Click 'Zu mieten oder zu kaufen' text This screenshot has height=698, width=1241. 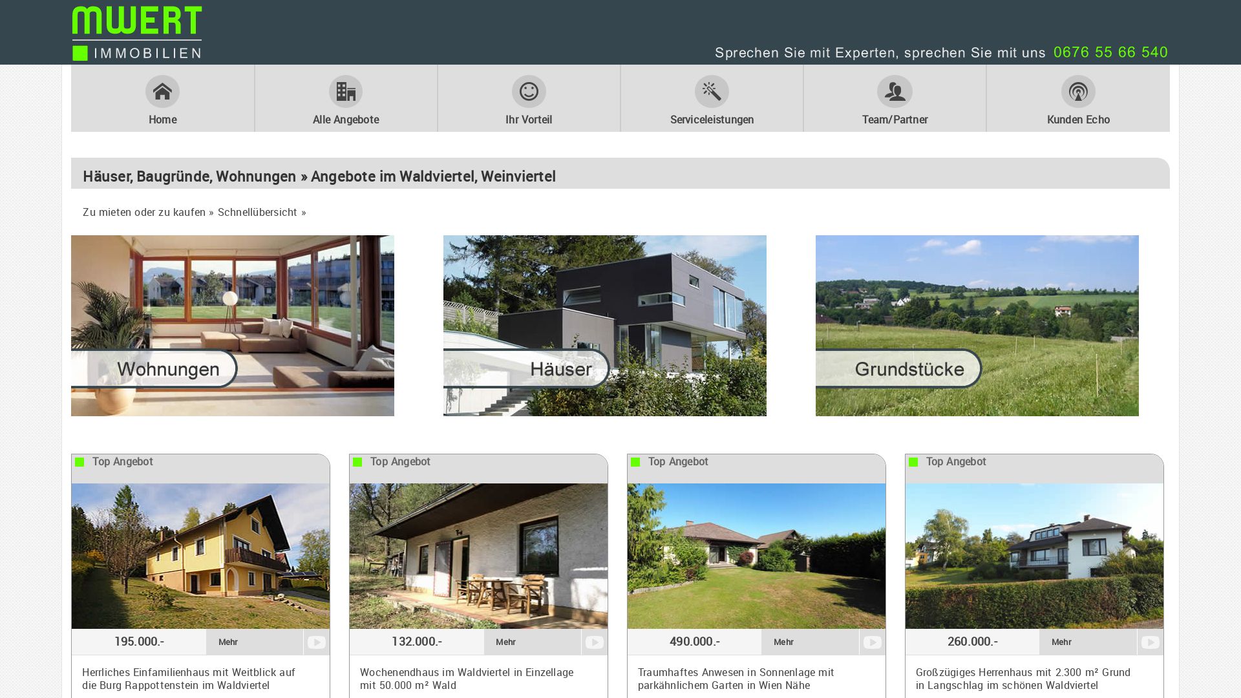click(x=143, y=213)
